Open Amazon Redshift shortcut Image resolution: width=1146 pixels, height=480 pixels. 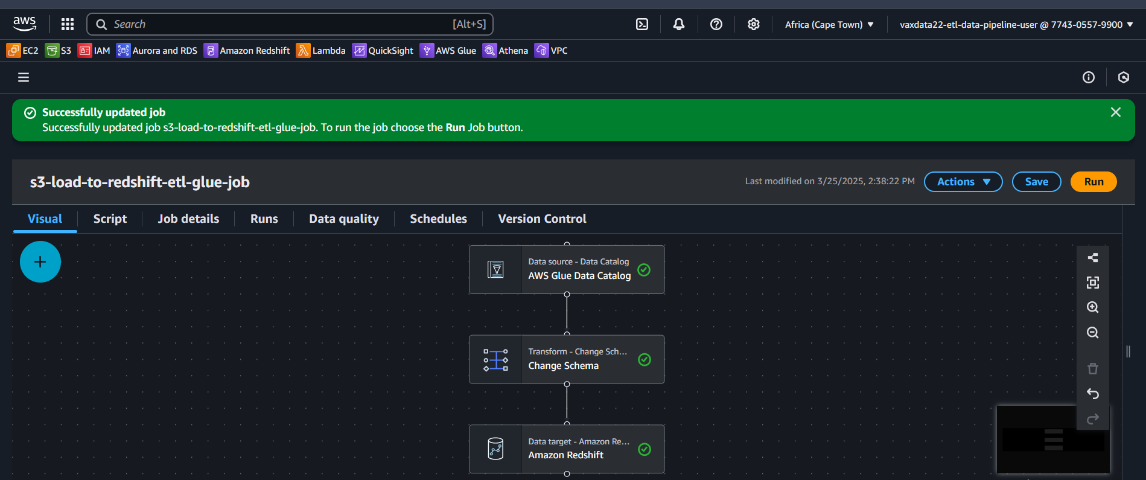click(247, 51)
